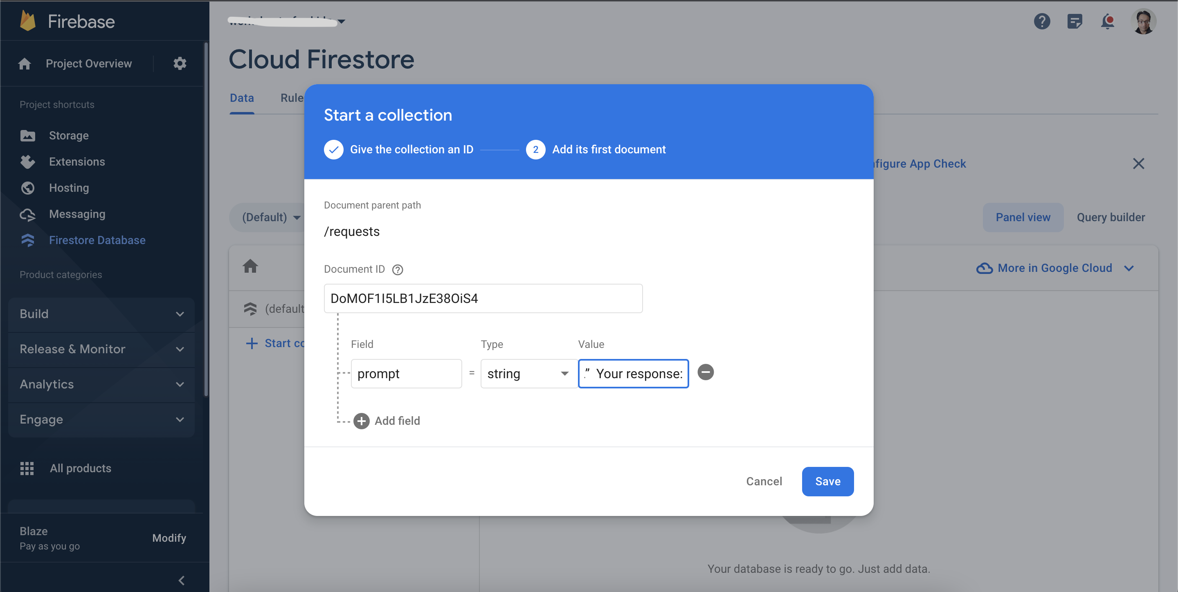
Task: Click the completed step checkmark icon
Action: click(334, 150)
